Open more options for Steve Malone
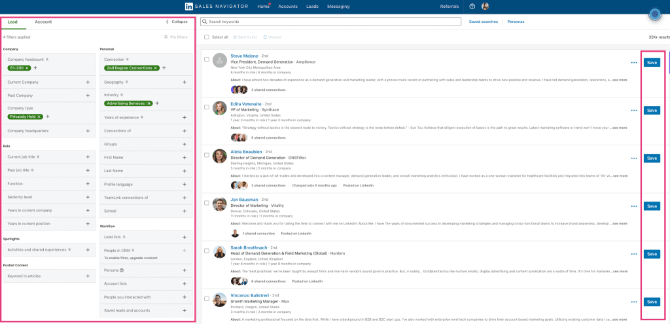This screenshot has width=670, height=324. [634, 62]
